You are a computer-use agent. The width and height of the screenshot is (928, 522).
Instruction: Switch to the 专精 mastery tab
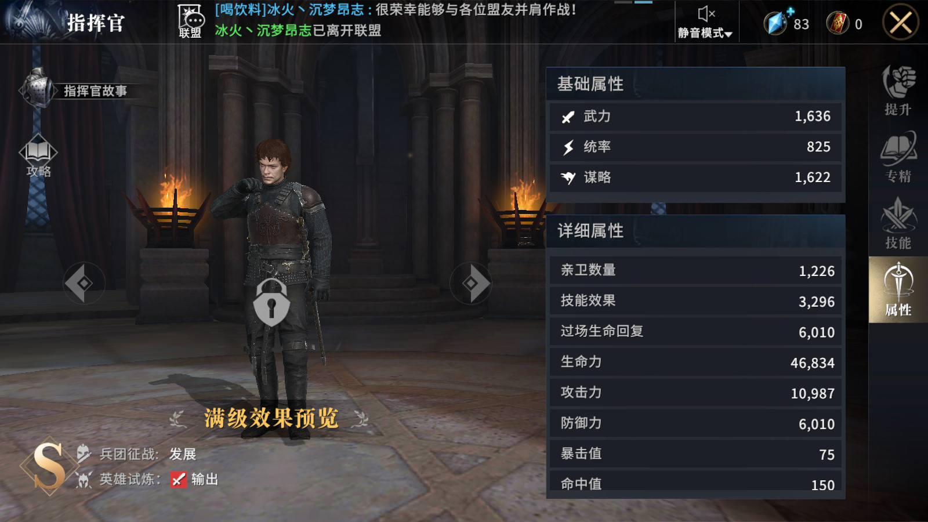coord(898,157)
